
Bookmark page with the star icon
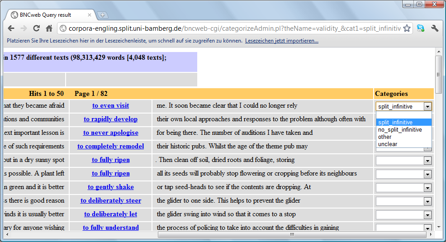point(407,28)
